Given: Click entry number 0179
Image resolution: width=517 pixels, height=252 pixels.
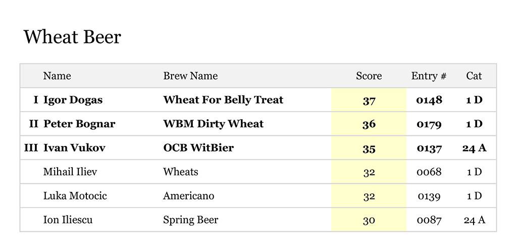Looking at the screenshot, I should point(429,124).
